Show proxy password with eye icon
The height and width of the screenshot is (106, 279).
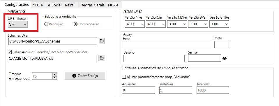click(225, 58)
